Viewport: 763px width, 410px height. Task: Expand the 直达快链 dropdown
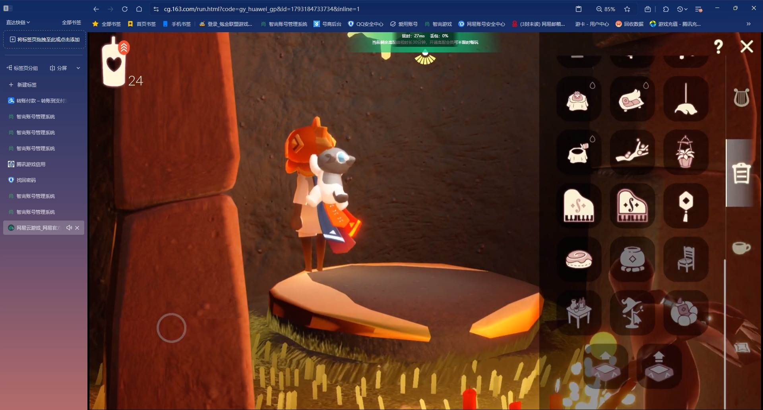(18, 22)
